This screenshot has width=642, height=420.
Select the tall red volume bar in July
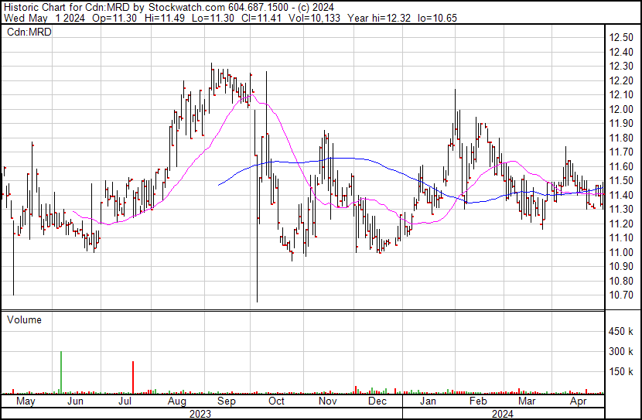tap(133, 377)
